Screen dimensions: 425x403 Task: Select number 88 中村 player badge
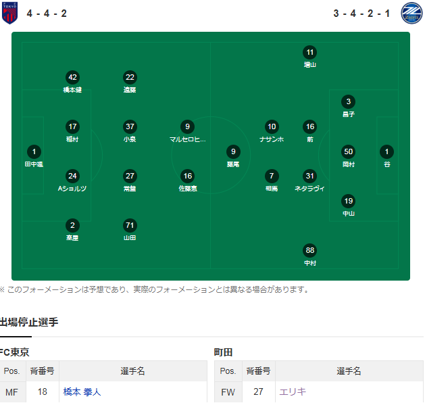point(310,251)
